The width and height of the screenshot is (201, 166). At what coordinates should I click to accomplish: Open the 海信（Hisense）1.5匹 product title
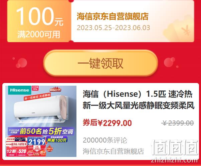coord(139,100)
